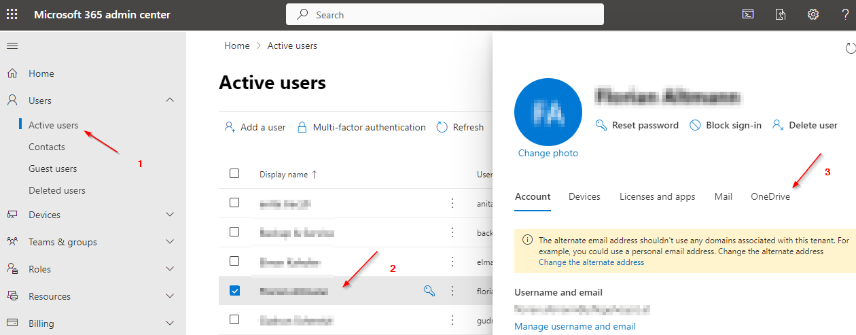Click Multi-factor authentication button
This screenshot has width=856, height=335.
pyautogui.click(x=362, y=127)
